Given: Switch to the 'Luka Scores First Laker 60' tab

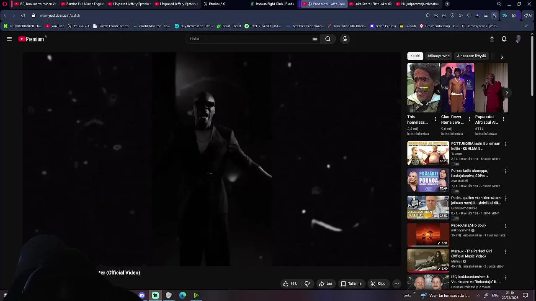Looking at the screenshot, I should pyautogui.click(x=369, y=4).
